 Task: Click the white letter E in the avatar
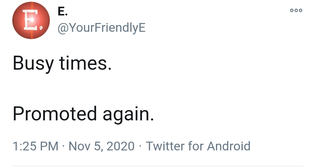point(29,20)
